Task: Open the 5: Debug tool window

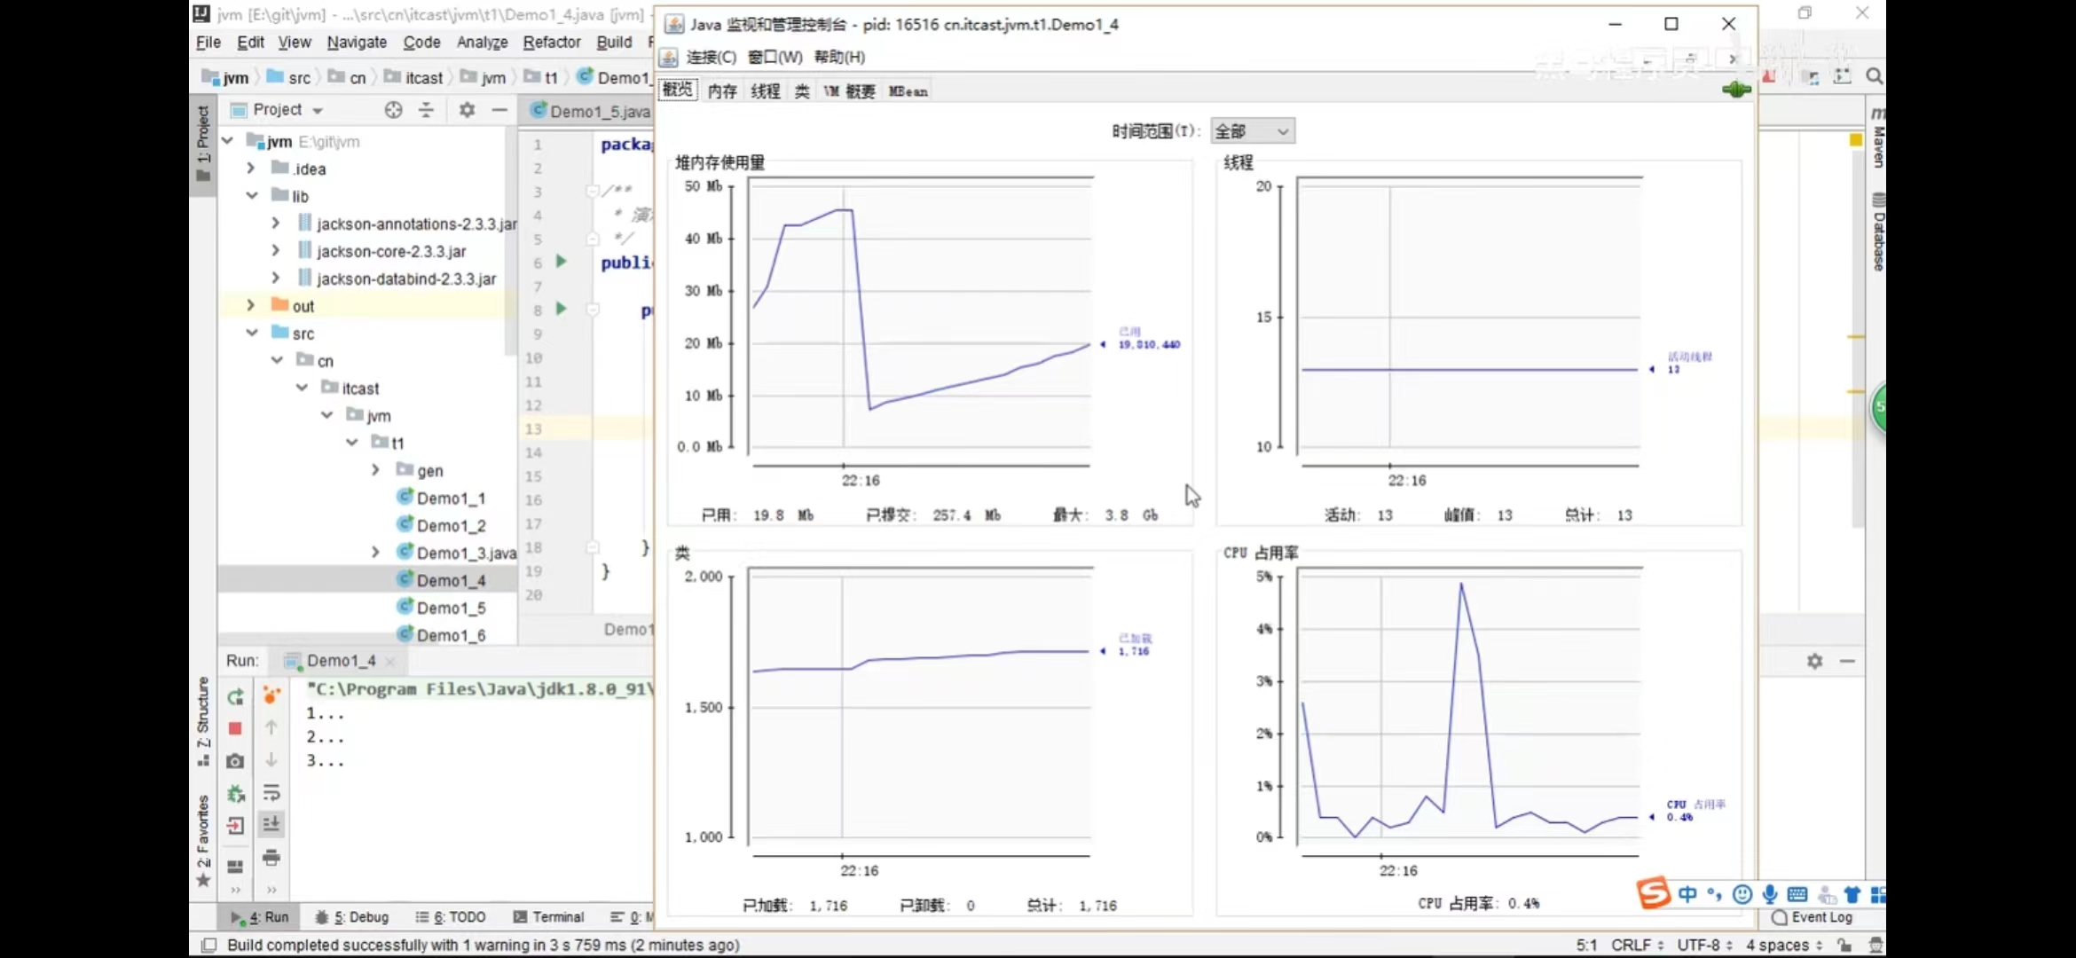Action: (x=352, y=917)
